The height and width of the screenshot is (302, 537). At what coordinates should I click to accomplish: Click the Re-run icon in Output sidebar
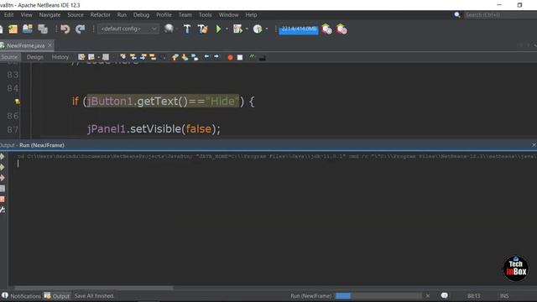click(x=3, y=157)
